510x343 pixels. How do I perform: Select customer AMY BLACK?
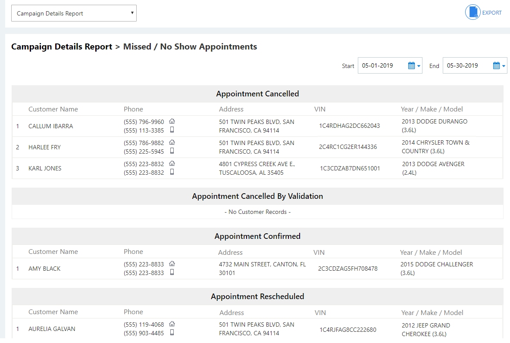44,269
